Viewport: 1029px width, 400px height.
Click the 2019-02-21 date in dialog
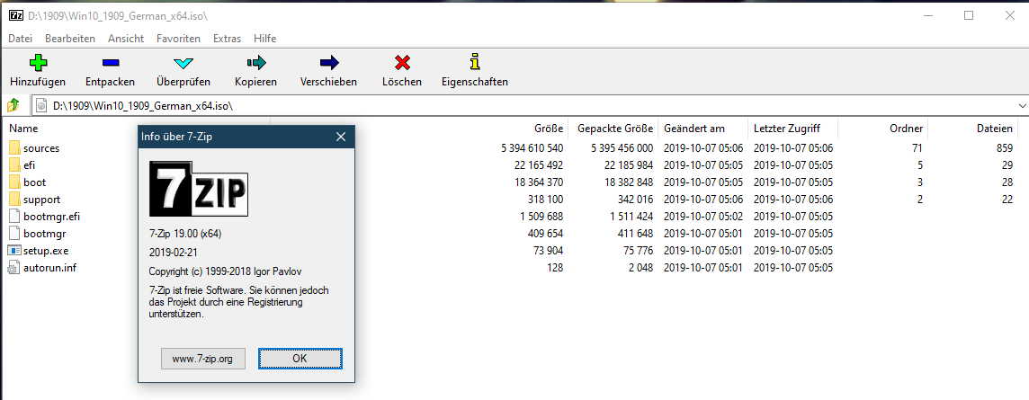[173, 252]
